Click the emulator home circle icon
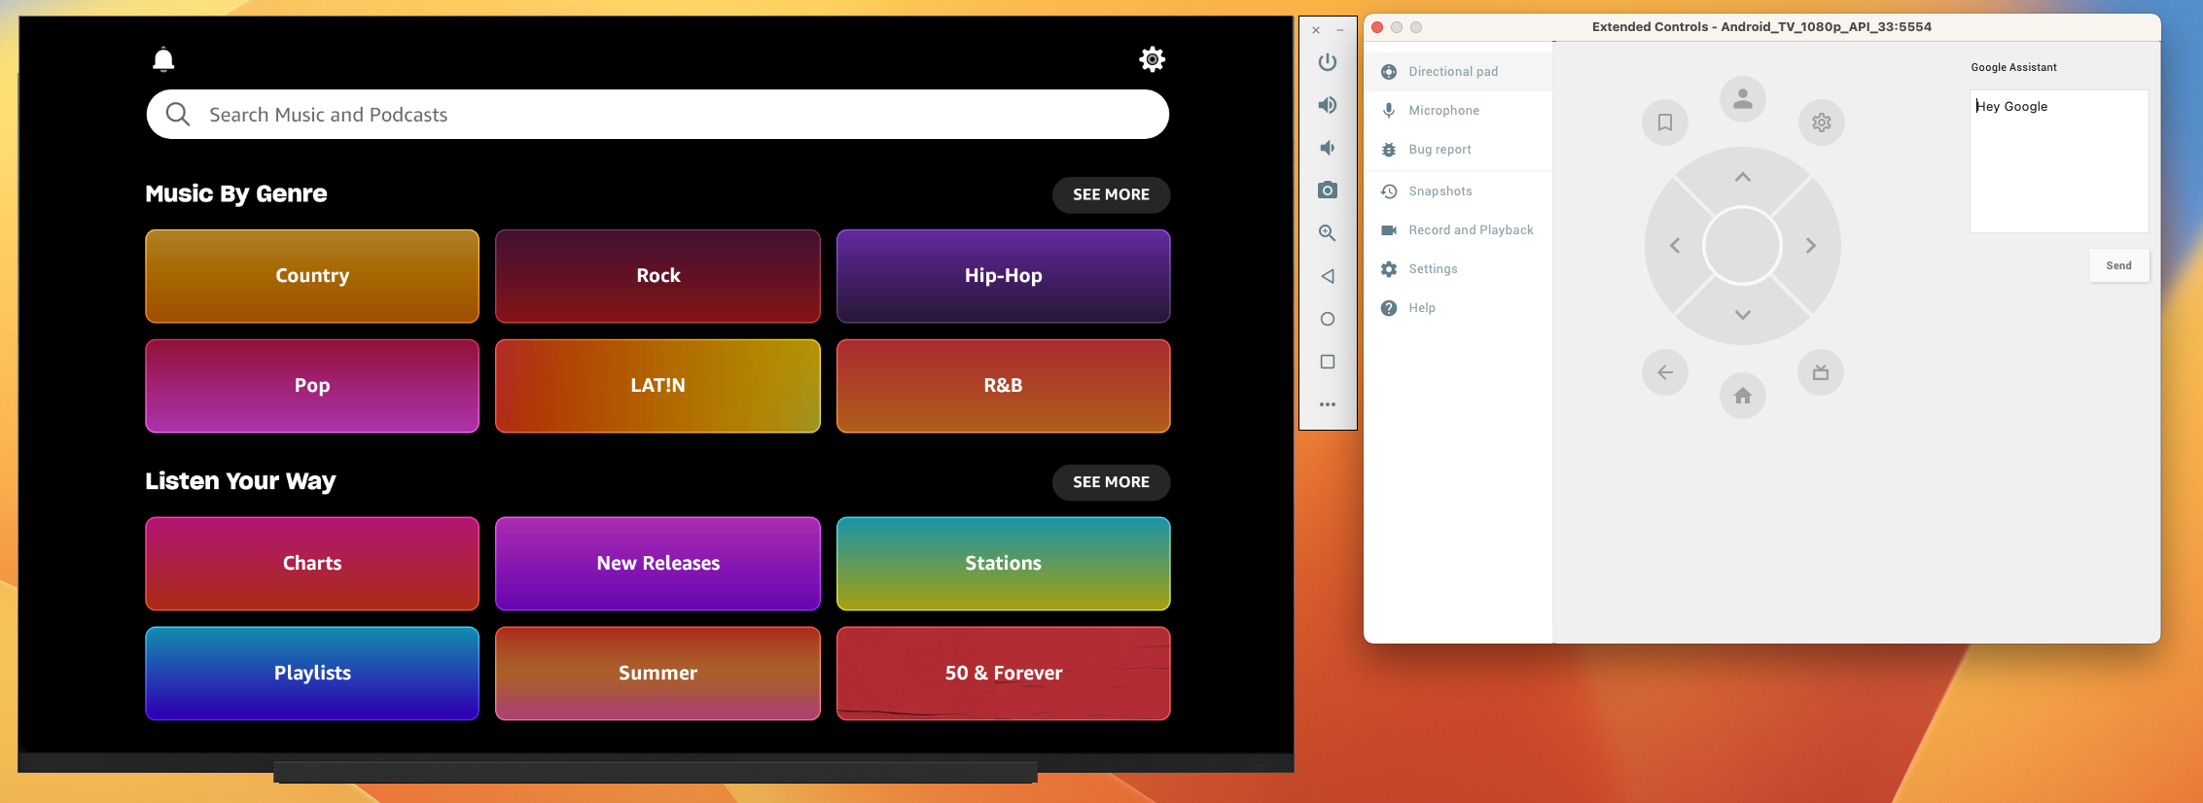This screenshot has width=2203, height=803. tap(1328, 319)
